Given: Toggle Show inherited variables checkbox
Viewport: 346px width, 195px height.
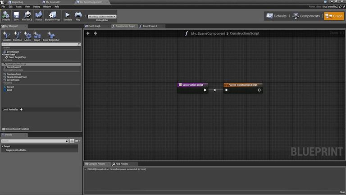Looking at the screenshot, I should pos(4,129).
